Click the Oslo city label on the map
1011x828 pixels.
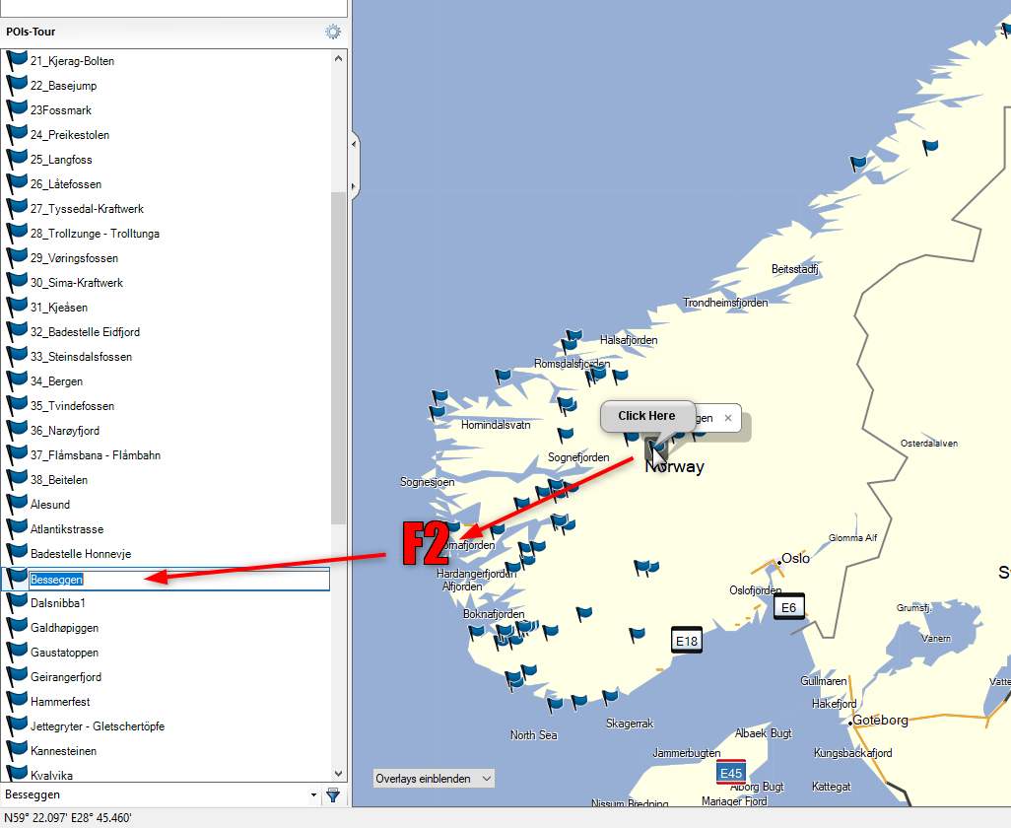[x=794, y=558]
